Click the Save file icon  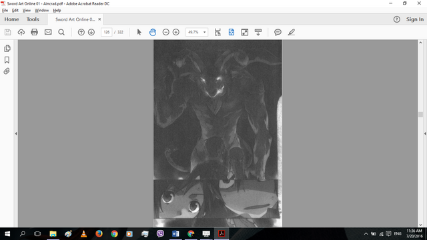[7, 32]
